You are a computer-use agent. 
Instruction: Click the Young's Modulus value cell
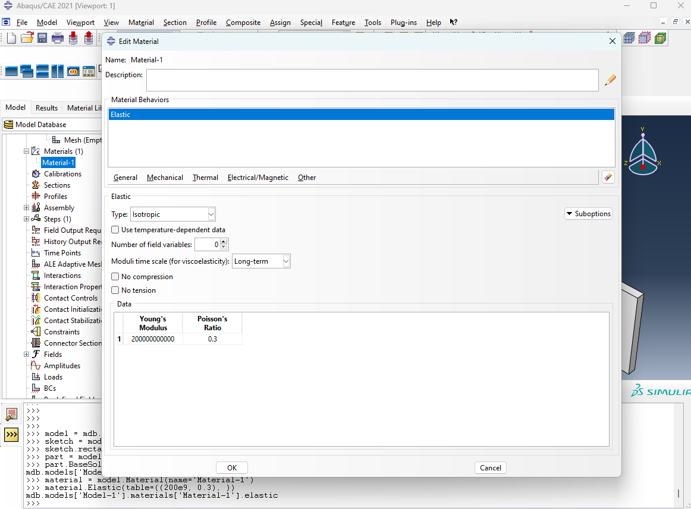coord(153,339)
